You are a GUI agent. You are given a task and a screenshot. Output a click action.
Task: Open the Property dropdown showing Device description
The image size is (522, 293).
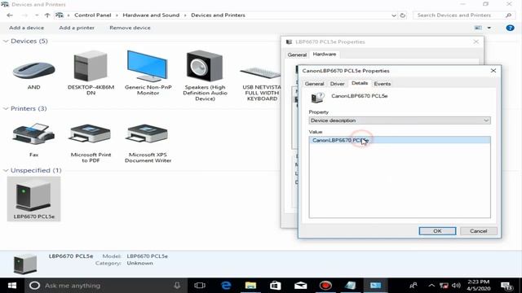click(x=400, y=120)
